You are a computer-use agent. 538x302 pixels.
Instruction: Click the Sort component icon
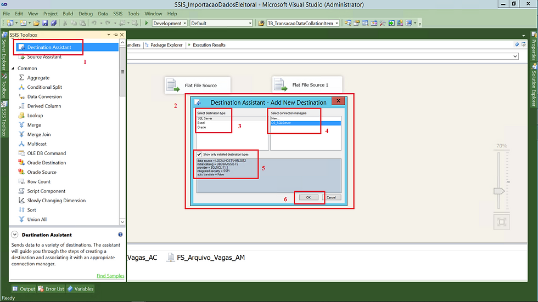click(21, 210)
